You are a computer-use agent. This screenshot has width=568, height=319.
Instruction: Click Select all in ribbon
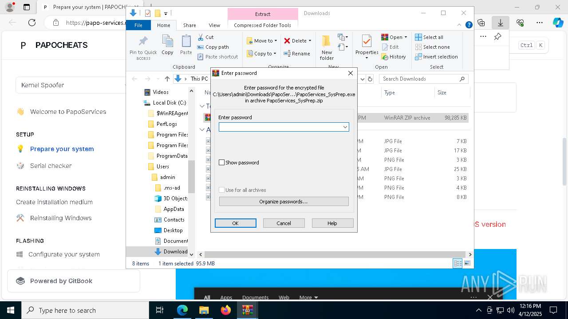[x=429, y=37]
